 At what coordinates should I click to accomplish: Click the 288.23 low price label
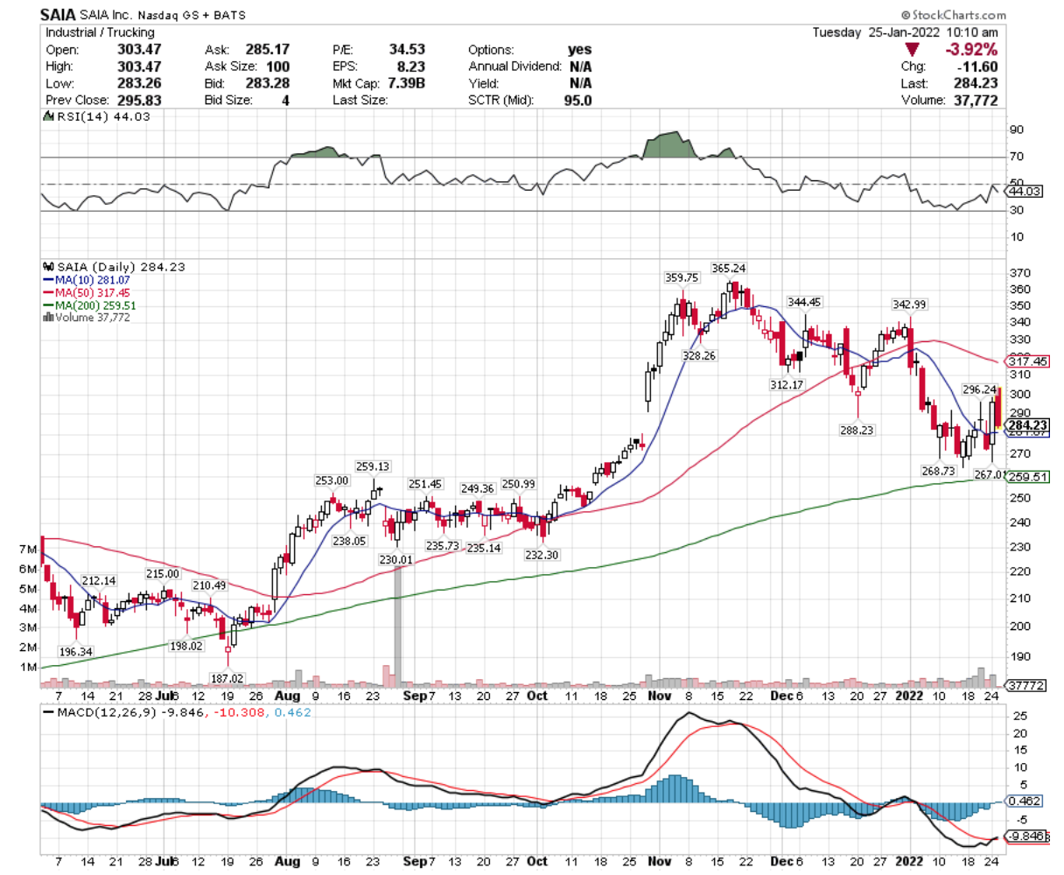[856, 430]
